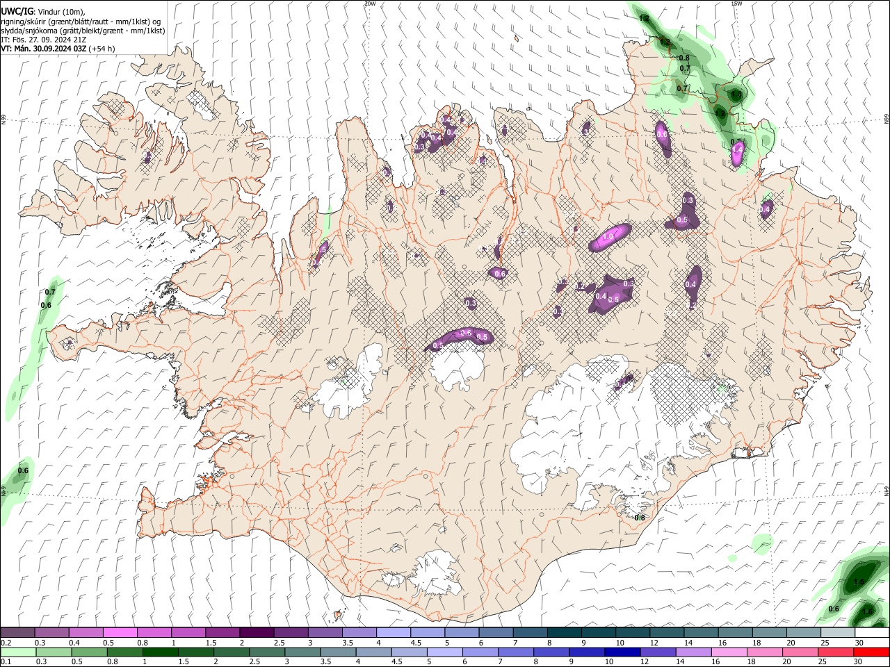890x667 pixels.
Task: Click the darkest green swatch labeled 1
Action: (161, 652)
